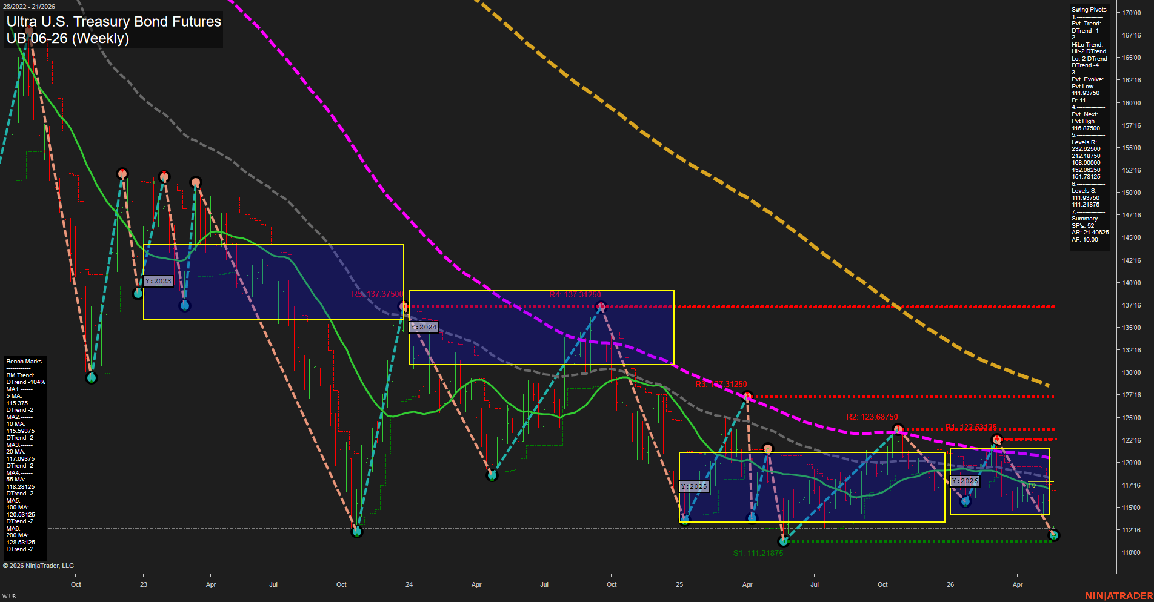This screenshot has width=1154, height=602.
Task: Click the R1: 122.53125 resistance label
Action: (971, 427)
